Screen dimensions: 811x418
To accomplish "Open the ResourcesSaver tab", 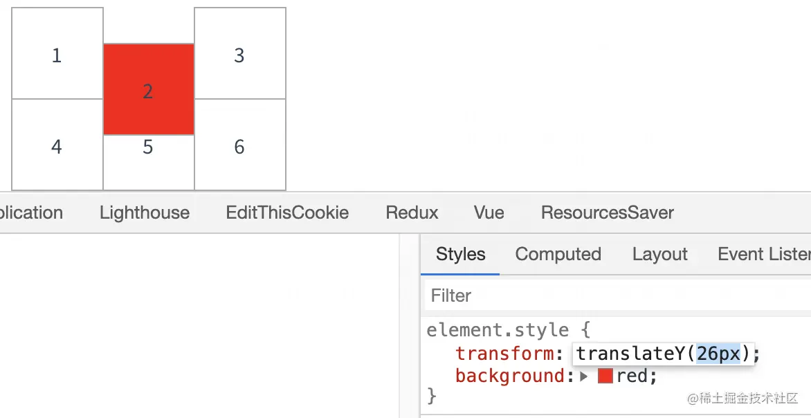I will coord(607,212).
